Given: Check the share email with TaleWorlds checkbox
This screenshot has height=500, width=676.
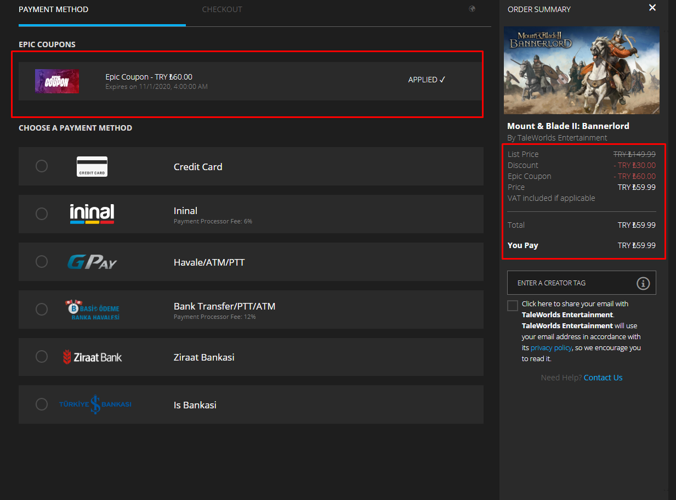Looking at the screenshot, I should (513, 306).
